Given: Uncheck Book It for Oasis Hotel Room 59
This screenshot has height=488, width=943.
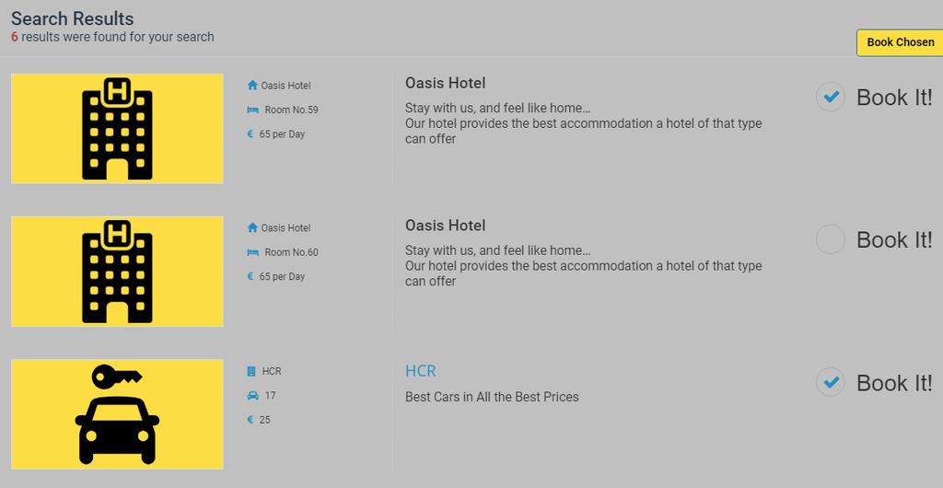Looking at the screenshot, I should (x=831, y=97).
